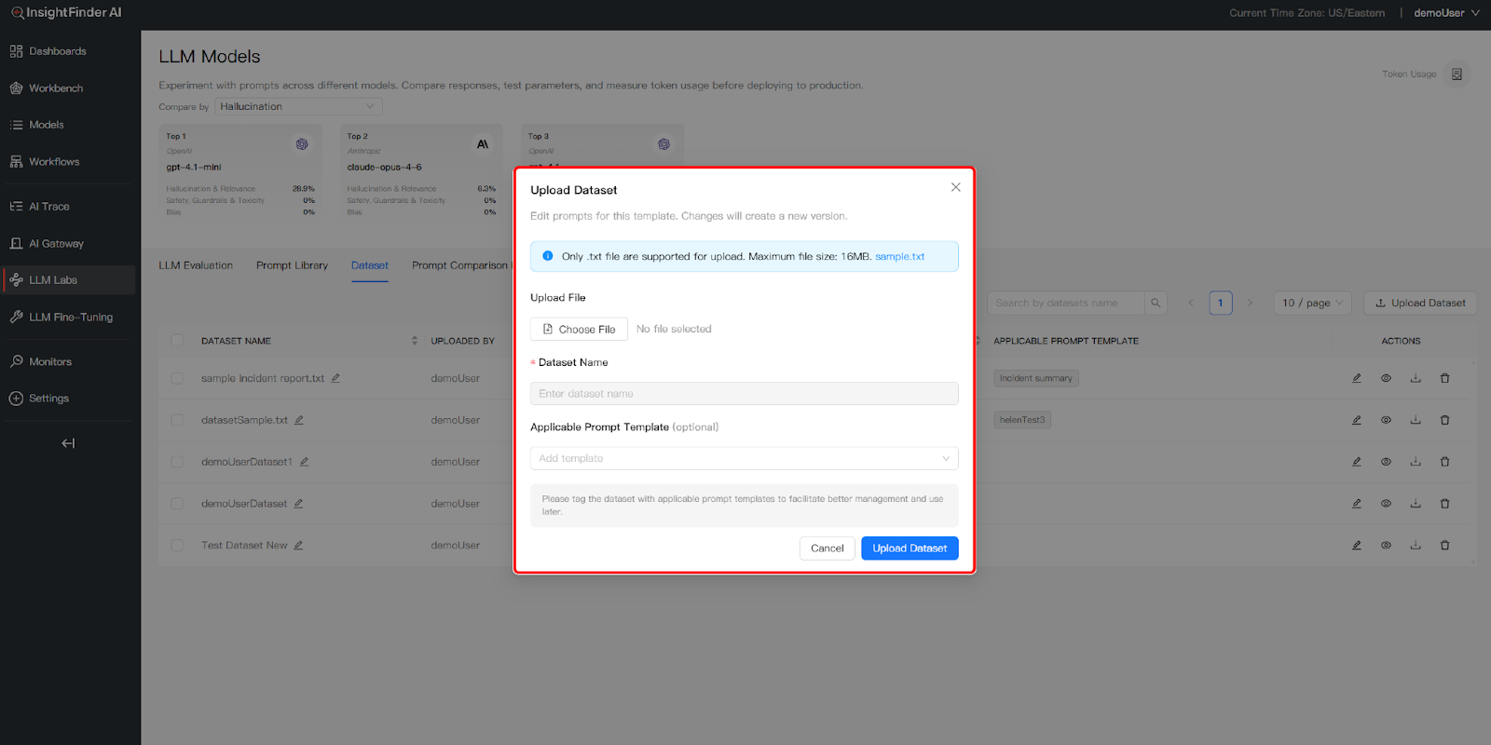Click the search magnifier icon for datasets
The height and width of the screenshot is (745, 1491).
tap(1156, 303)
